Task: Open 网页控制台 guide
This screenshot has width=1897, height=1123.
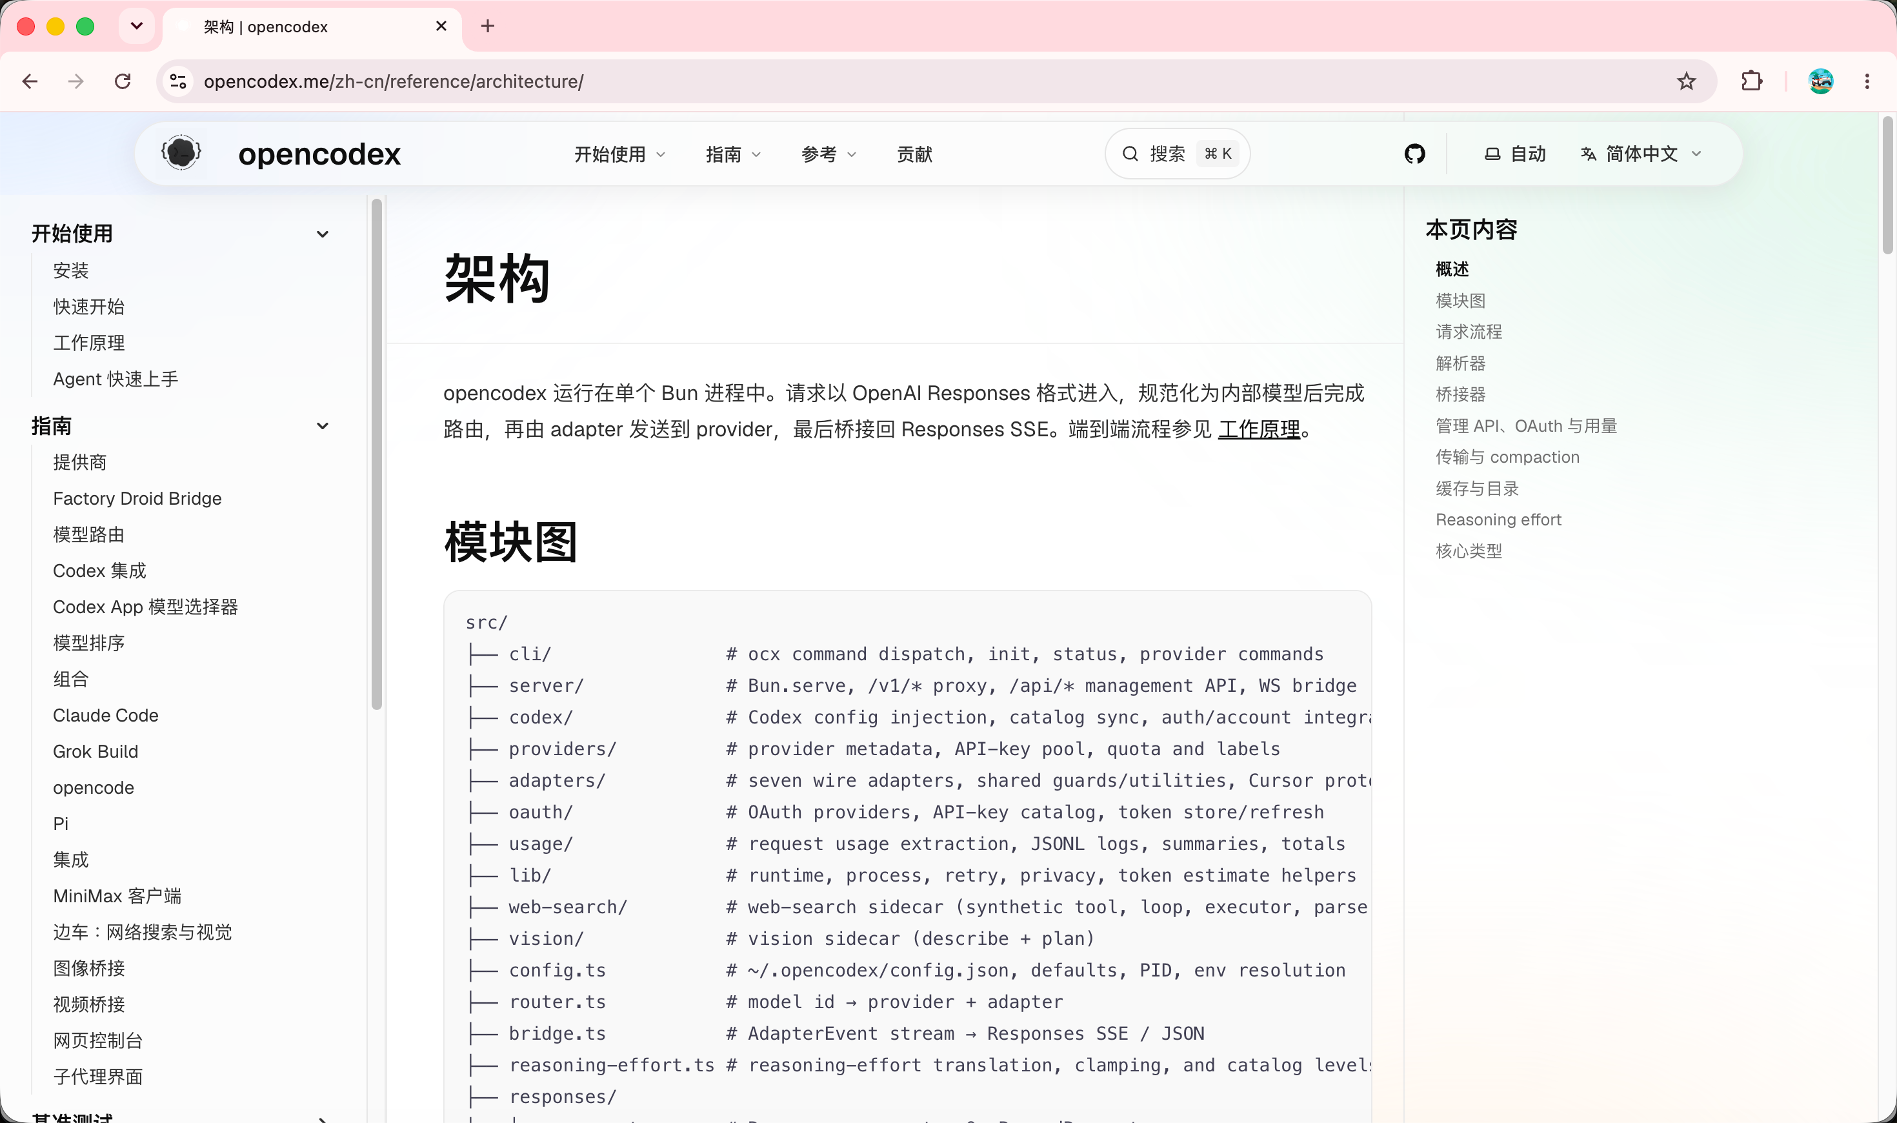Action: tap(97, 1040)
